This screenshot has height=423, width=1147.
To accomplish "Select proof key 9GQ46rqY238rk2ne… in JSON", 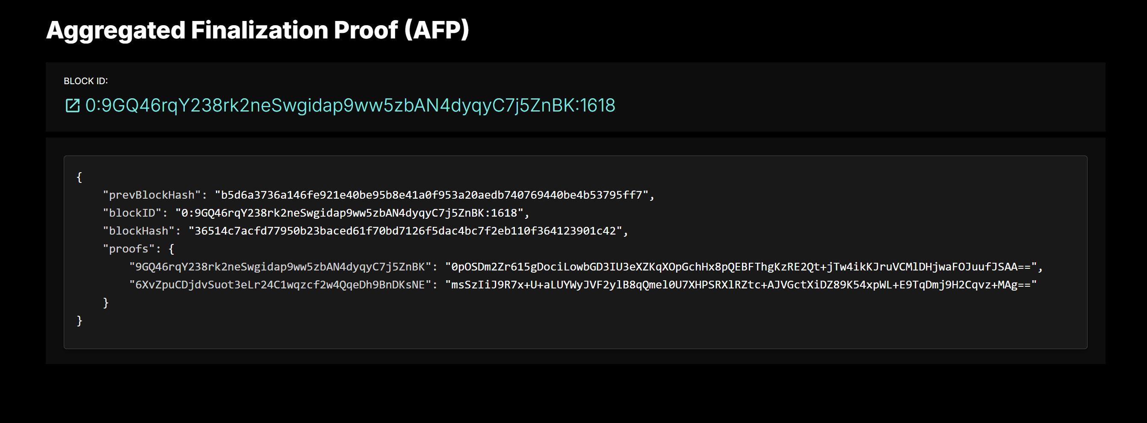I will point(280,267).
